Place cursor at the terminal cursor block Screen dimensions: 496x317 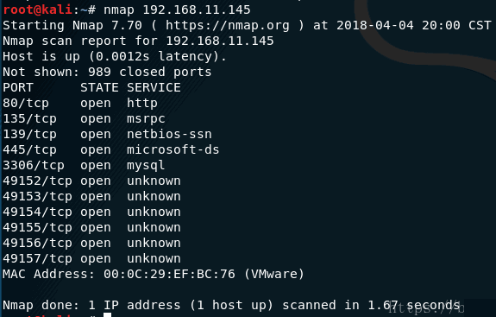point(108,314)
